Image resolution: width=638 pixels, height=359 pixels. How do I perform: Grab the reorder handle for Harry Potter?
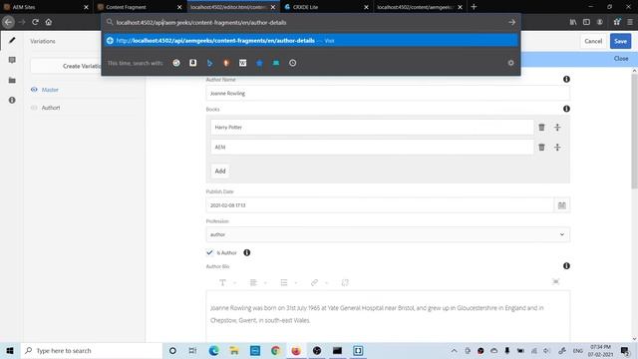tap(557, 128)
